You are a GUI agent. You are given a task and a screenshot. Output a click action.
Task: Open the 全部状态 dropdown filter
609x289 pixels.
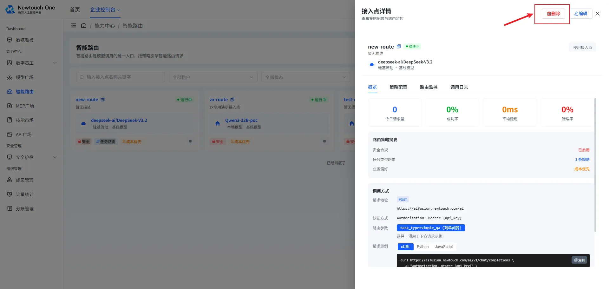(305, 77)
